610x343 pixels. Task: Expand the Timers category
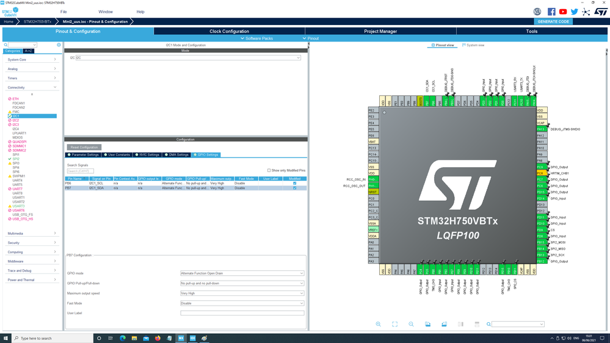click(x=32, y=78)
